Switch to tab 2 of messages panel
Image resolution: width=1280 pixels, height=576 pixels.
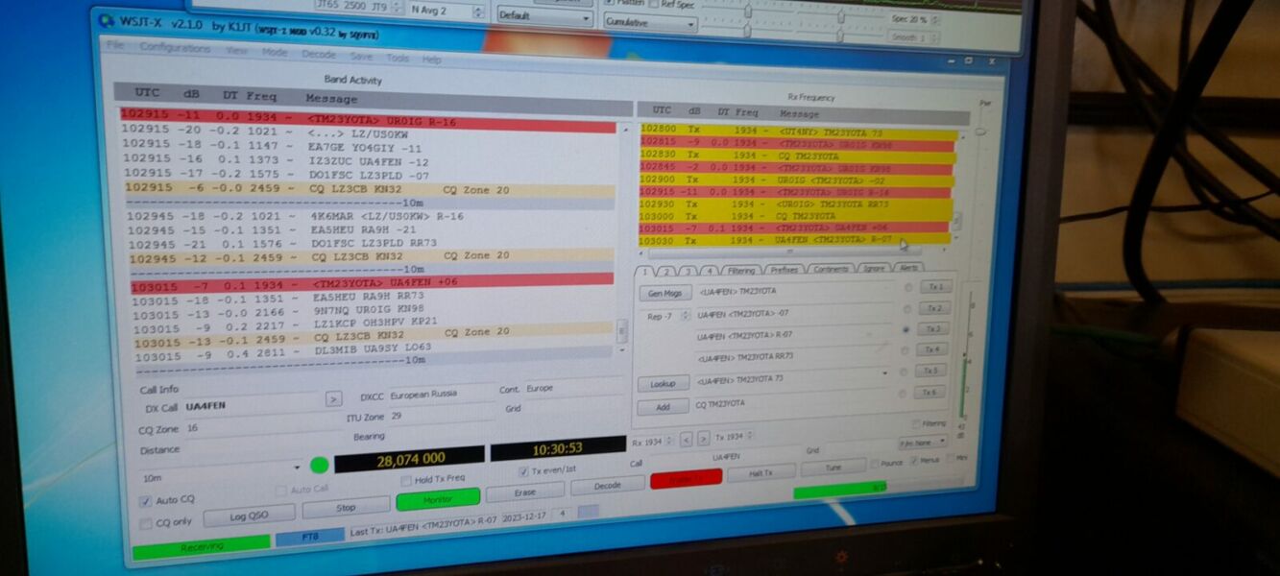[667, 272]
